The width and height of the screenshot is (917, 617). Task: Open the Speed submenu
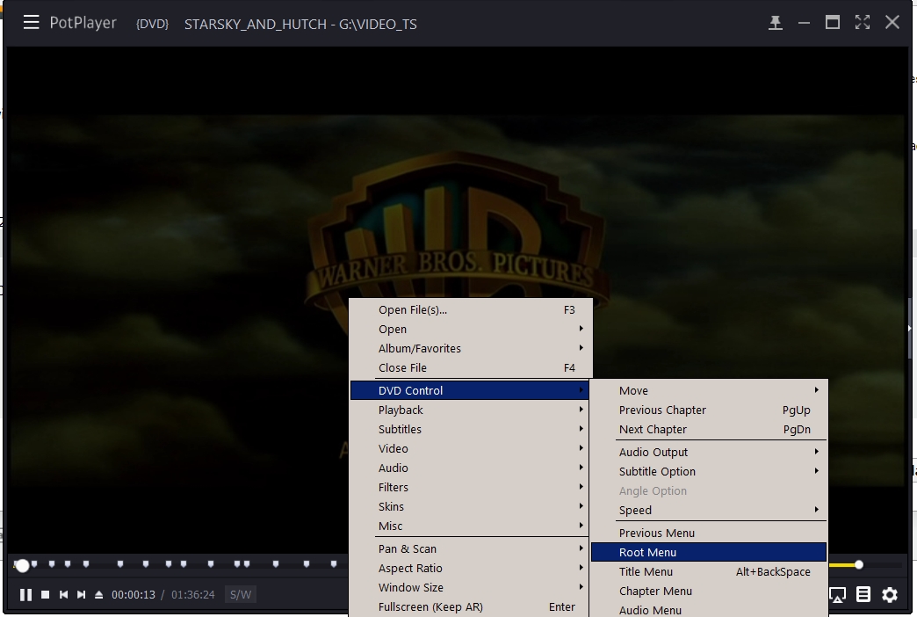tap(709, 511)
